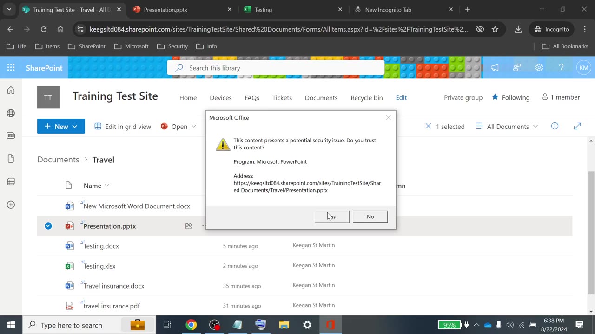Screen dimensions: 595x334
Task: Toggle the file type column header icon
Action: [x=69, y=186]
